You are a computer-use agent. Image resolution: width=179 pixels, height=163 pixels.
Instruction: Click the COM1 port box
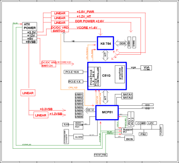coord(141,123)
